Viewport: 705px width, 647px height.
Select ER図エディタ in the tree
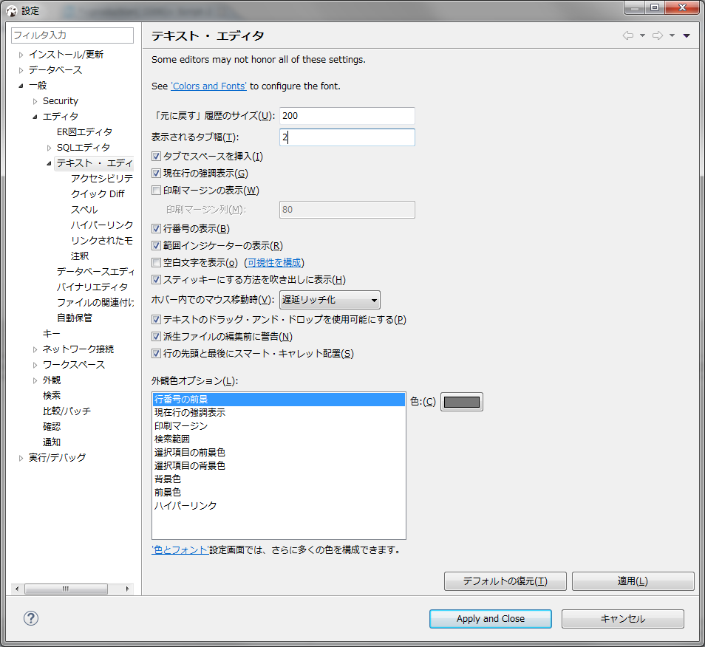point(84,132)
